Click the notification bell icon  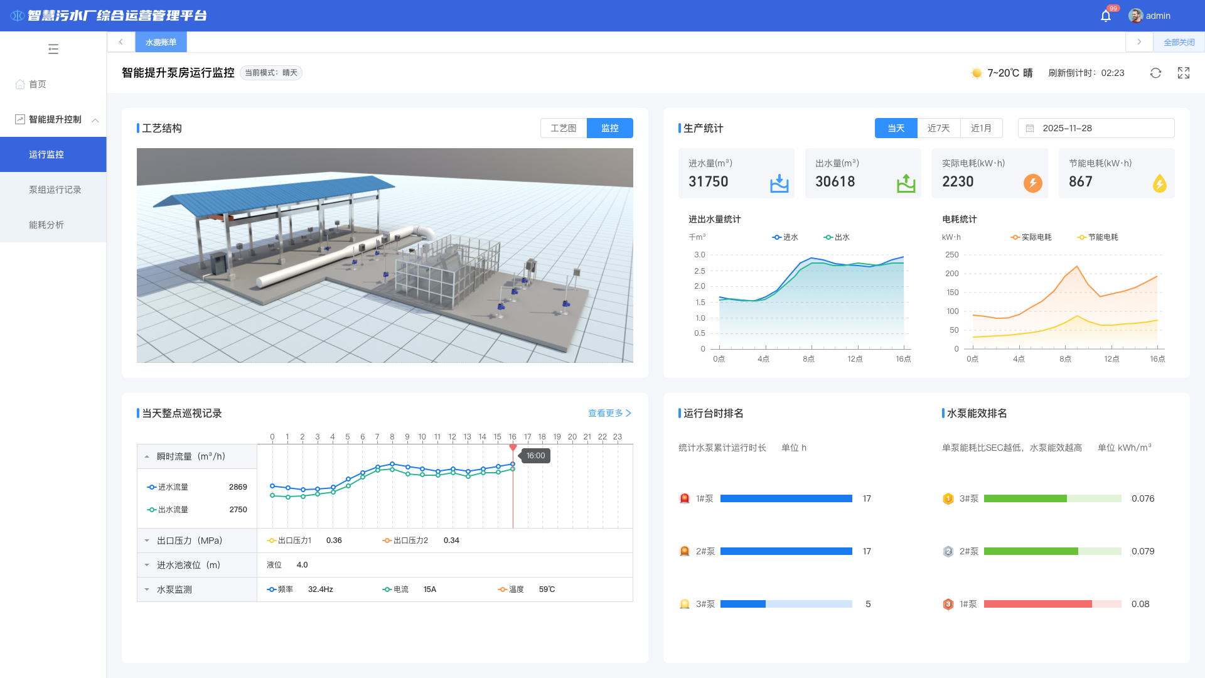point(1106,16)
